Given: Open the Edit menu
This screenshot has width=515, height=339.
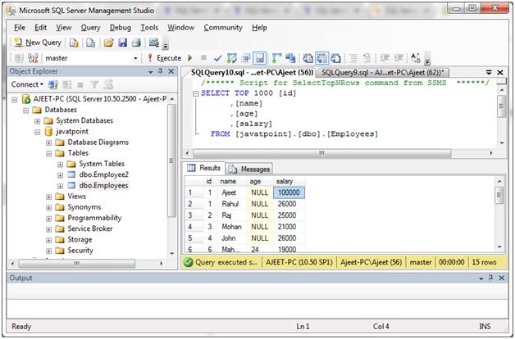Looking at the screenshot, I should pos(41,28).
